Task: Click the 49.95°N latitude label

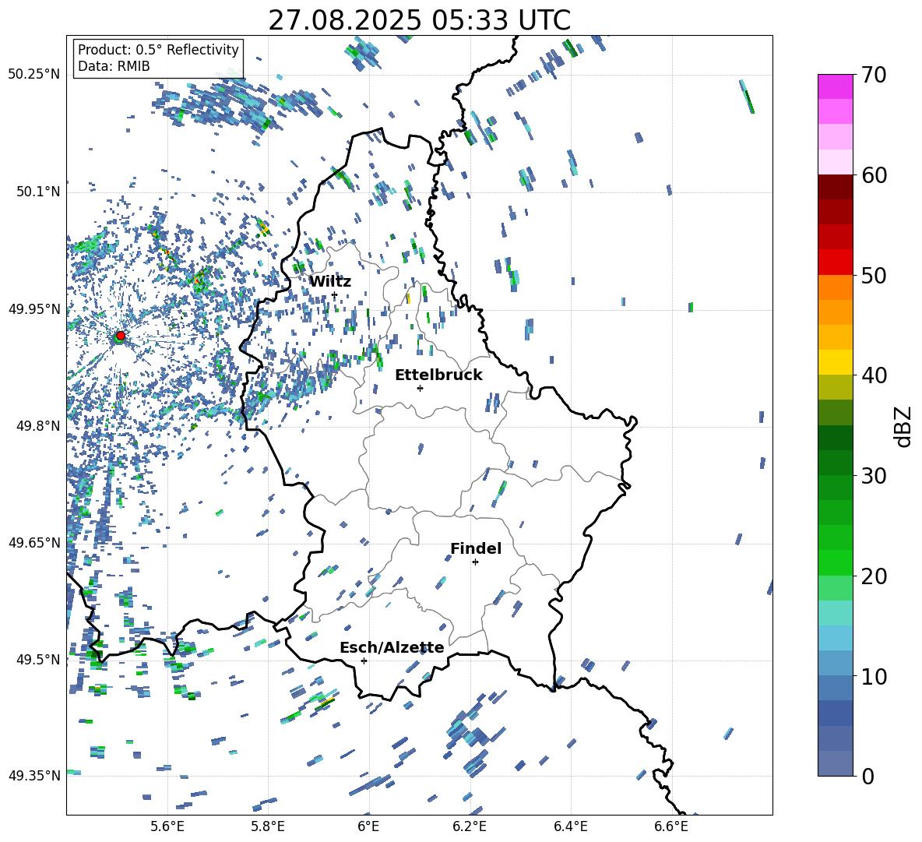Action: tap(34, 309)
